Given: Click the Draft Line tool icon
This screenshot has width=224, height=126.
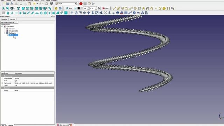Looking at the screenshot, I should click(x=114, y=8).
